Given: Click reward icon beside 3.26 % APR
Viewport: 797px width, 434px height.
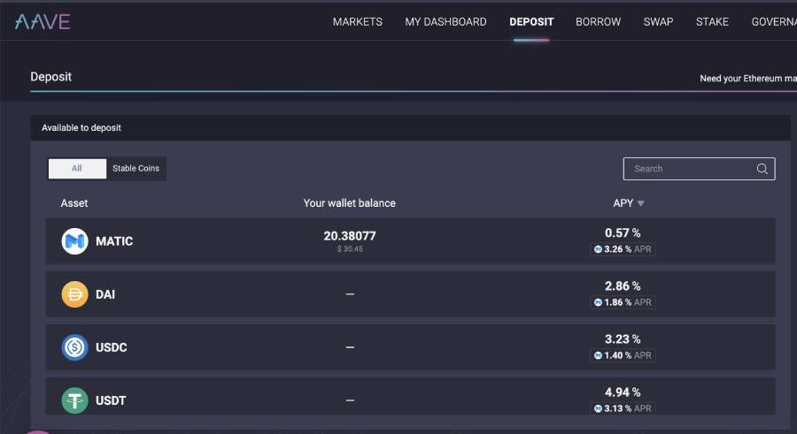Looking at the screenshot, I should tap(598, 249).
